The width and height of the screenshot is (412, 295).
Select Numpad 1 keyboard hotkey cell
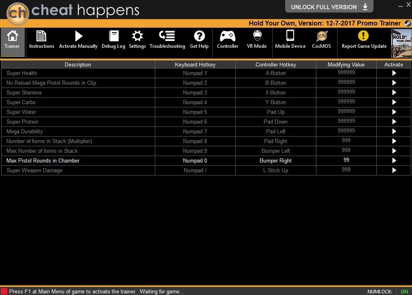[x=195, y=73]
